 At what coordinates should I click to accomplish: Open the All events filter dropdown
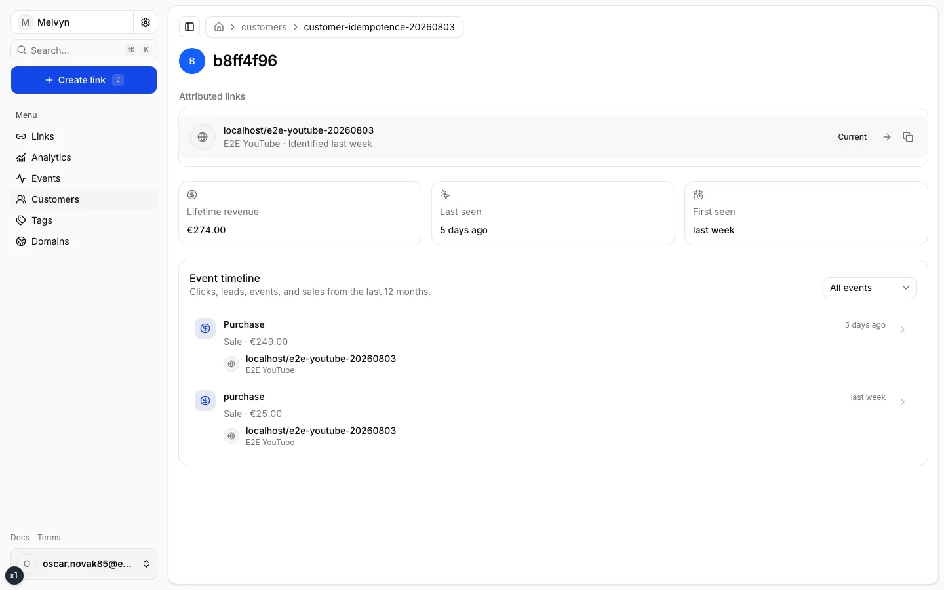tap(870, 288)
